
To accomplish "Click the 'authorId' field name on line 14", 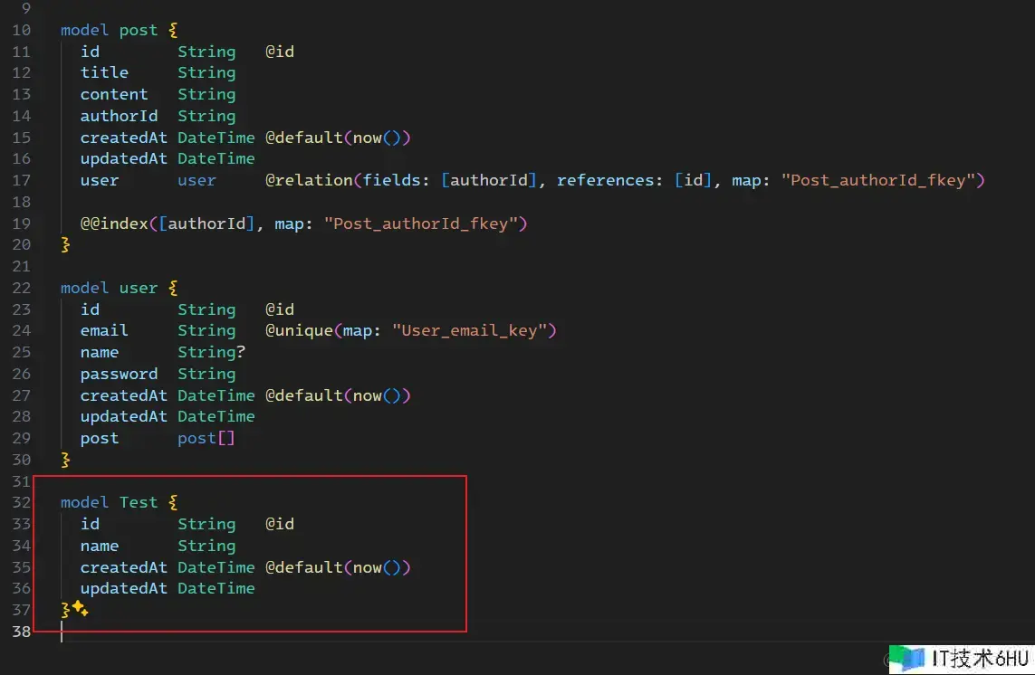I will [x=119, y=116].
